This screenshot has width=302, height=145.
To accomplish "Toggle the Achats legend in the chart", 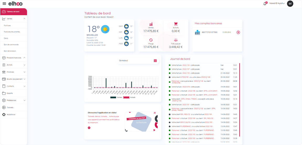I will coord(129,97).
